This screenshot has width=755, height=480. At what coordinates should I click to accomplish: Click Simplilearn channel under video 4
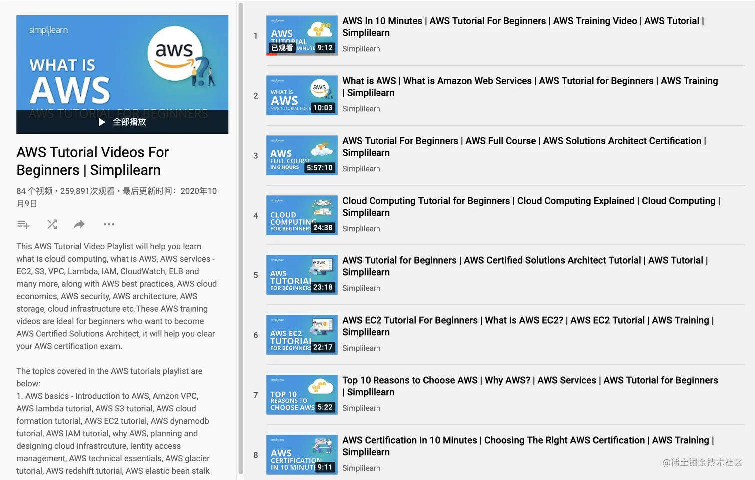(361, 229)
